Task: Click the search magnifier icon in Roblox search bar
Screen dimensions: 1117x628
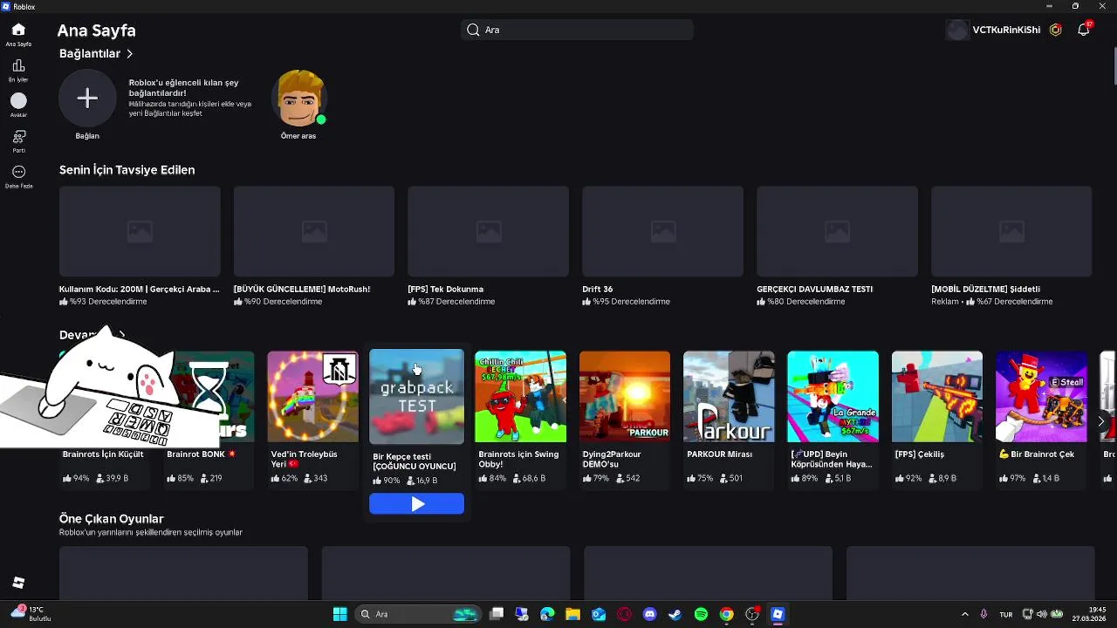Action: coord(473,30)
